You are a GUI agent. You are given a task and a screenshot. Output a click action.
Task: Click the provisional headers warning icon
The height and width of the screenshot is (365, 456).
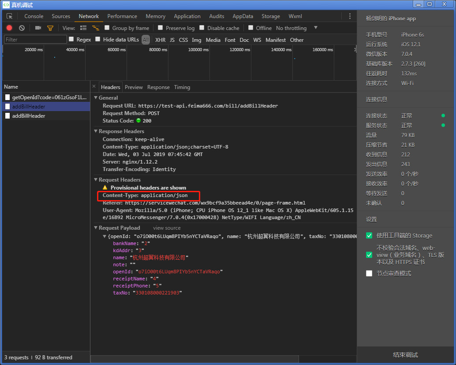[105, 188]
